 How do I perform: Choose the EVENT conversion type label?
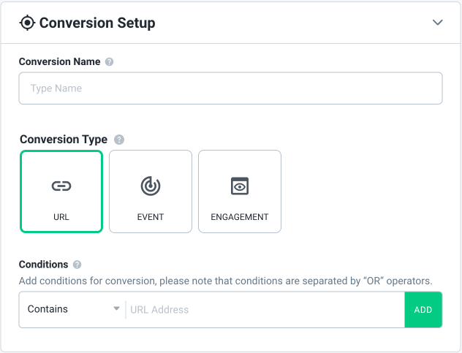click(x=151, y=217)
